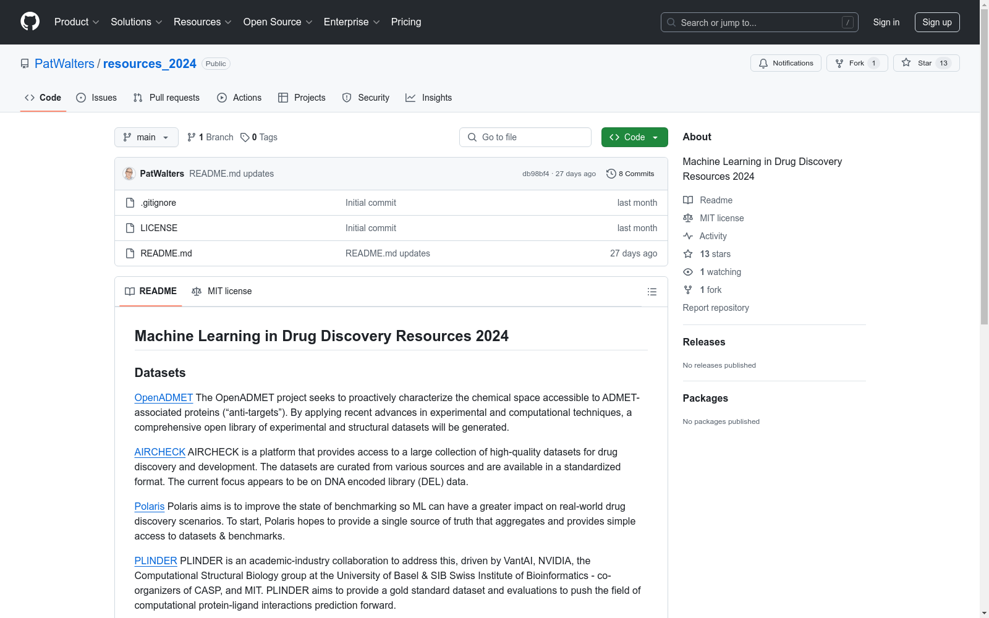The image size is (989, 618).
Task: Open the LICENSE file name
Action: [x=159, y=228]
